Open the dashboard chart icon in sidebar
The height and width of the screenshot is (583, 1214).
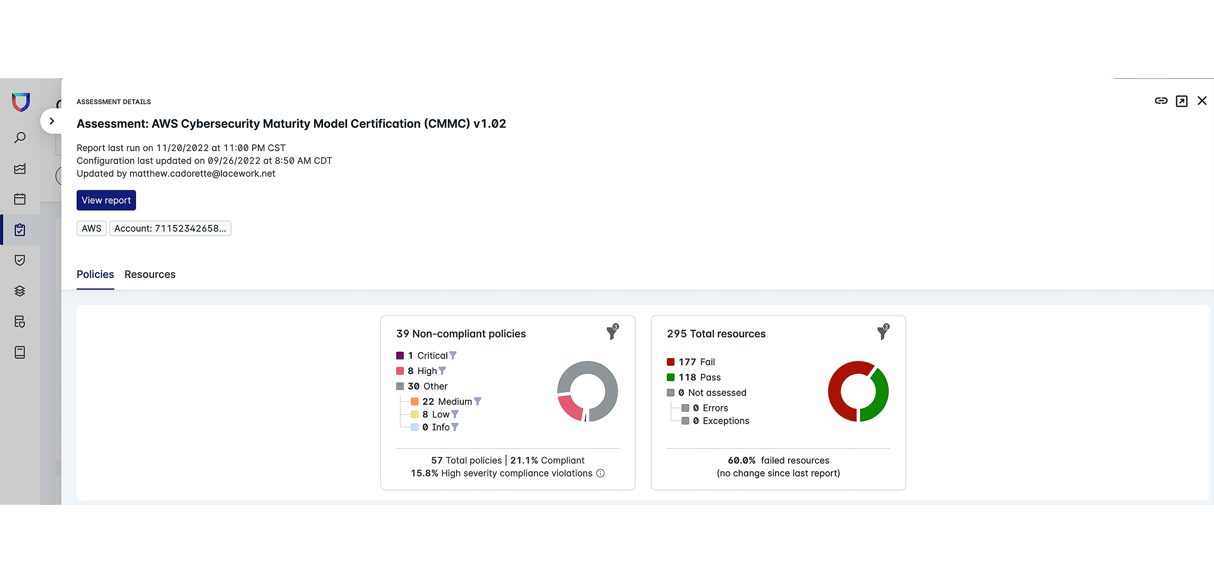[20, 169]
